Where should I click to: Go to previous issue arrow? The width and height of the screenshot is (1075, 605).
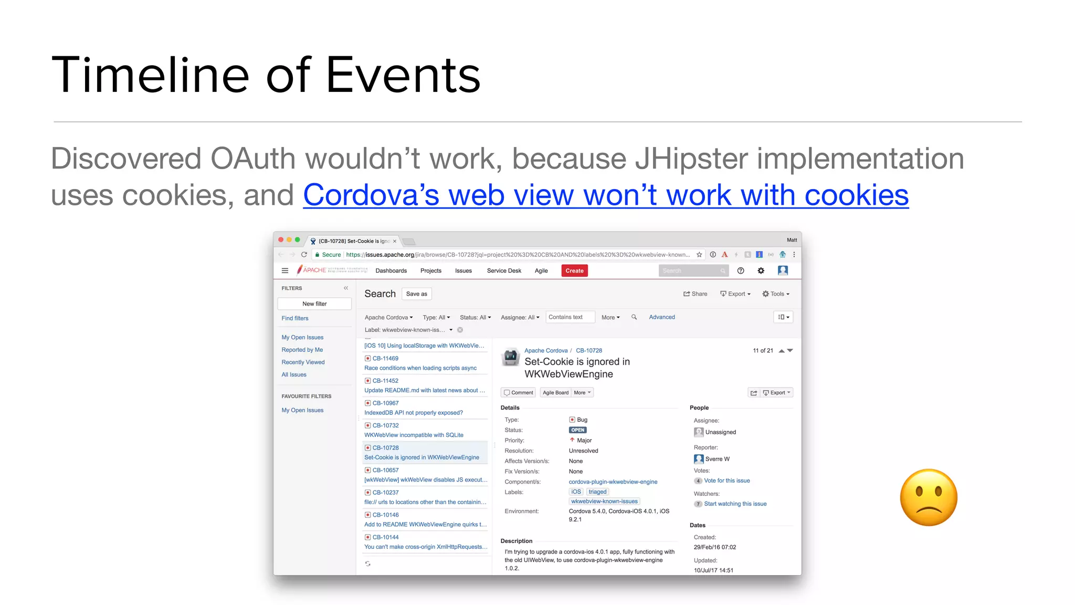(x=782, y=351)
